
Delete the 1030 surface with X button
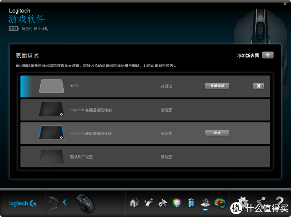pos(259,86)
